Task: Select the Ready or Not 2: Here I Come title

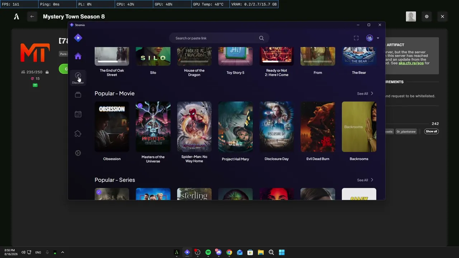Action: click(x=276, y=73)
